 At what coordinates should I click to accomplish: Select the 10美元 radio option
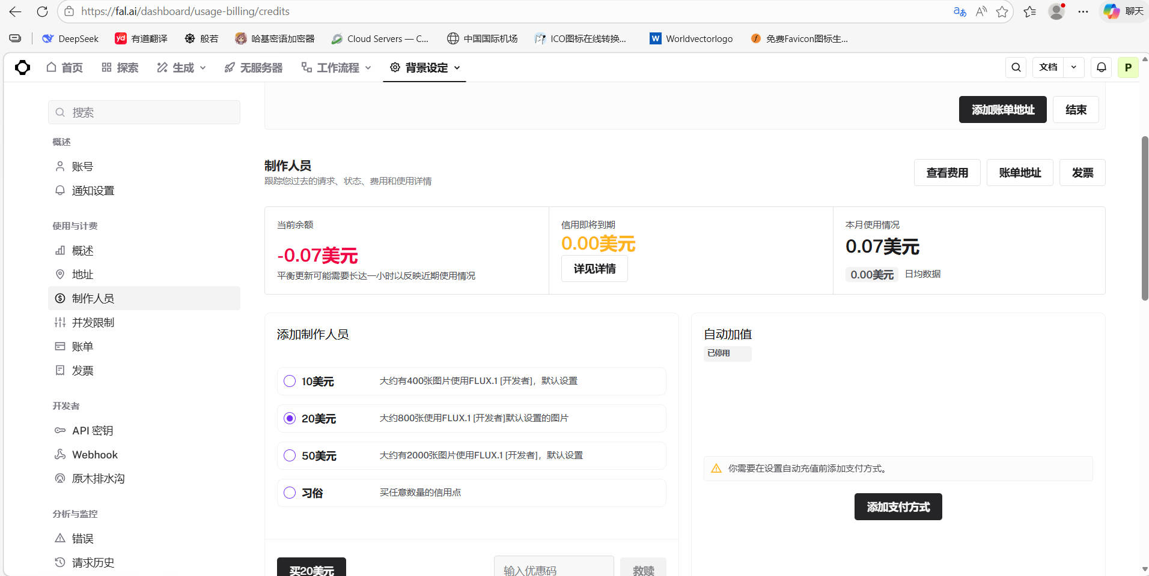click(x=290, y=382)
